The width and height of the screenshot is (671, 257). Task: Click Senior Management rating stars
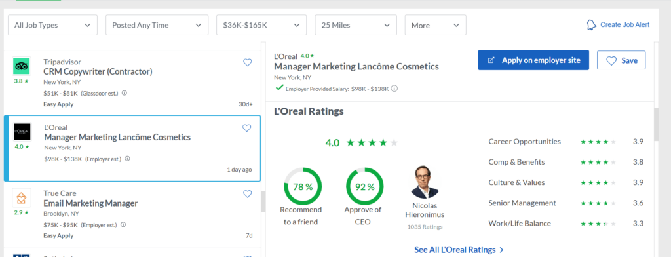pos(598,203)
